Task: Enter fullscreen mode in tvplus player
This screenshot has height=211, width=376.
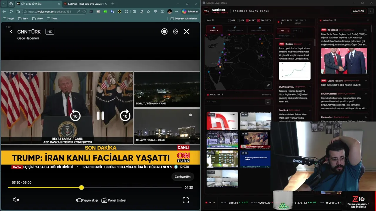Action: pos(186,200)
